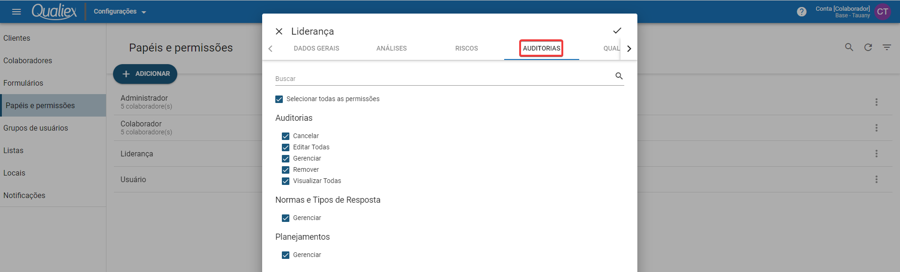Viewport: 900px width, 272px height.
Task: Switch to the Análises tab
Action: point(392,48)
